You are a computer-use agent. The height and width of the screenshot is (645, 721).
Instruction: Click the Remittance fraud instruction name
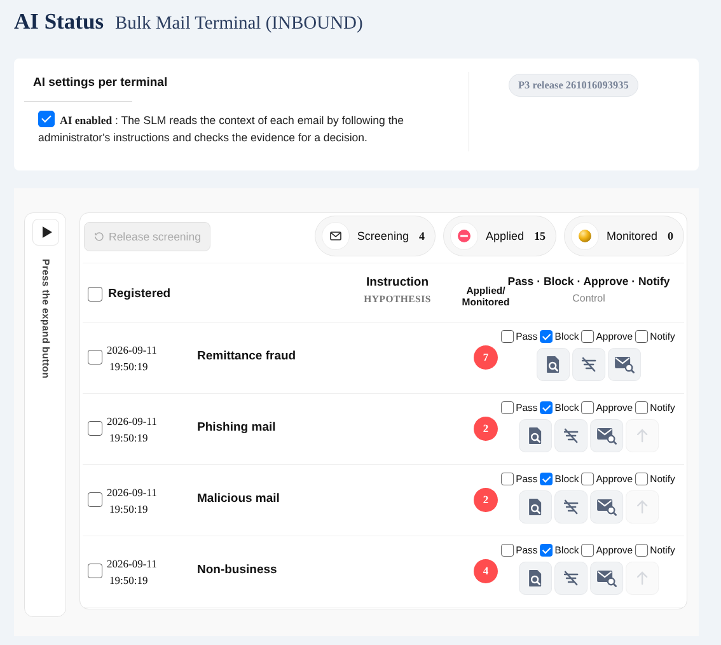246,356
